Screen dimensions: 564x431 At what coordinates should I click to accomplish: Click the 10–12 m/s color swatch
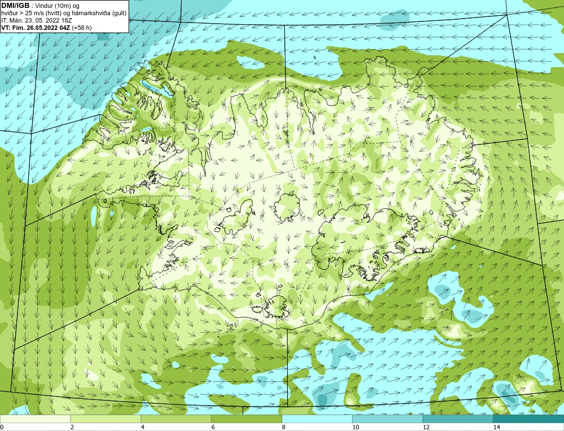point(388,419)
